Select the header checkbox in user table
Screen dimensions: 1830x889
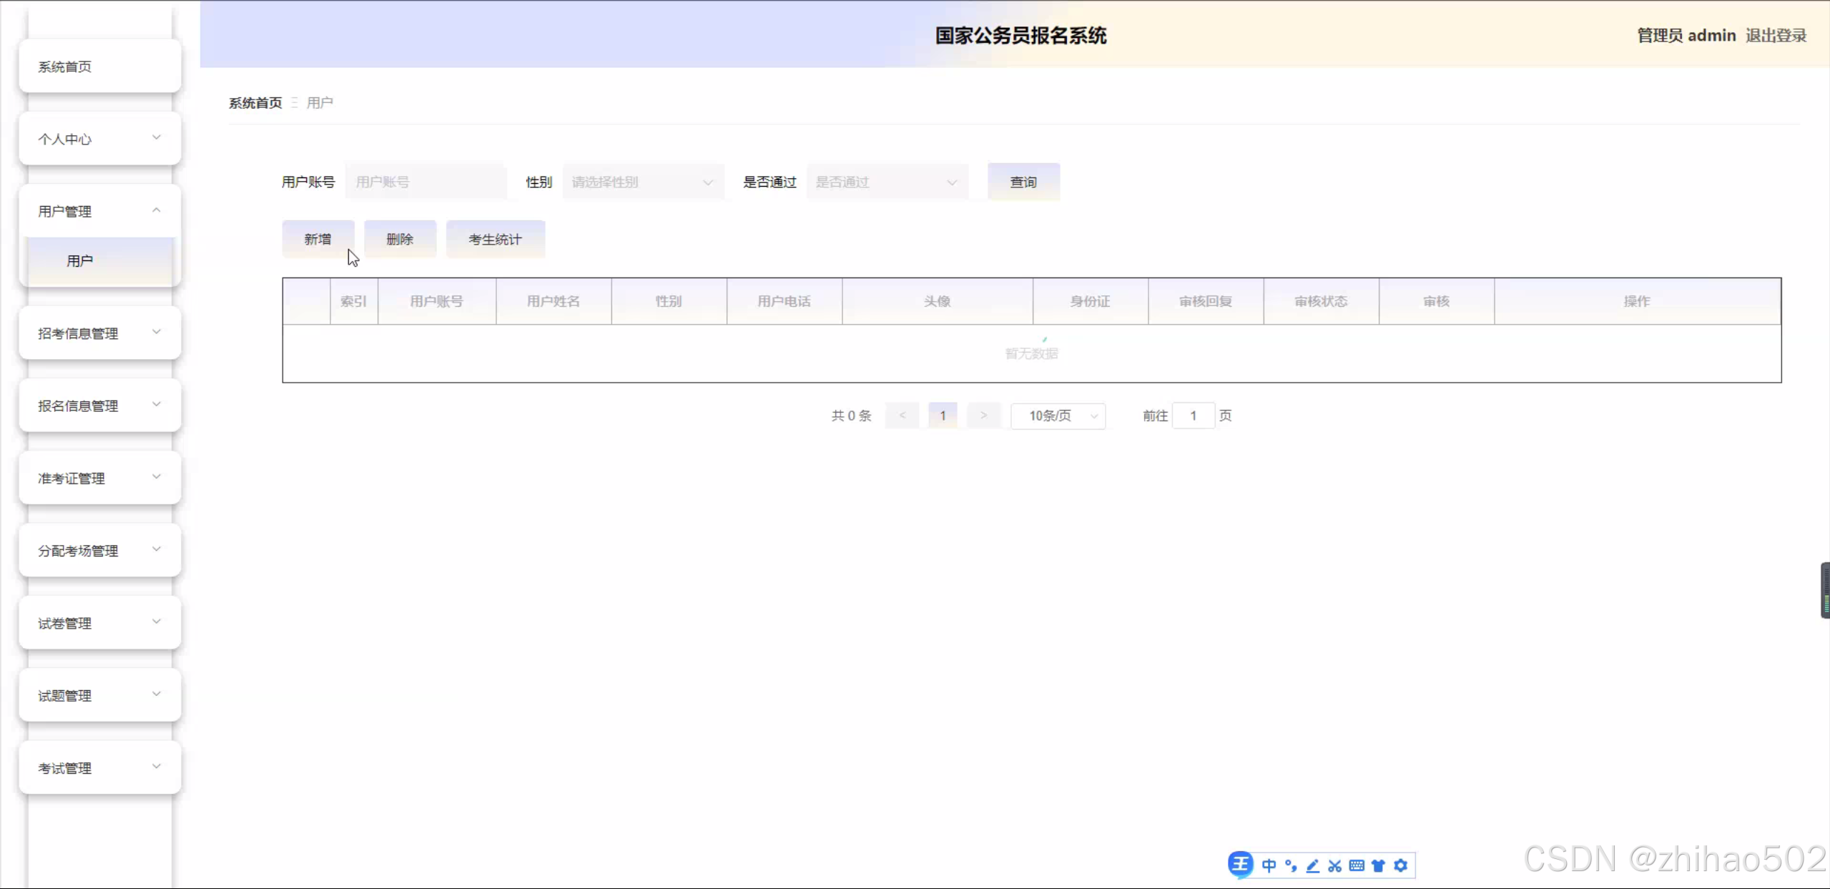pyautogui.click(x=305, y=300)
